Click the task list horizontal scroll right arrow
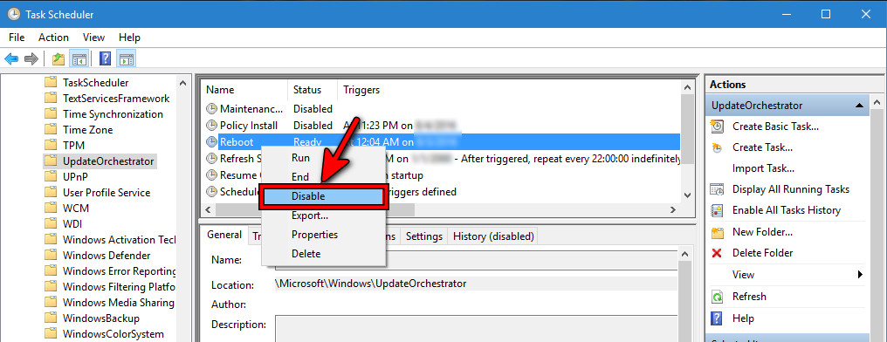Viewport: 887px width, 342px height. pos(673,209)
